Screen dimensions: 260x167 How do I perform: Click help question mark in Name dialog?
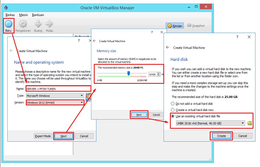coord(79,40)
